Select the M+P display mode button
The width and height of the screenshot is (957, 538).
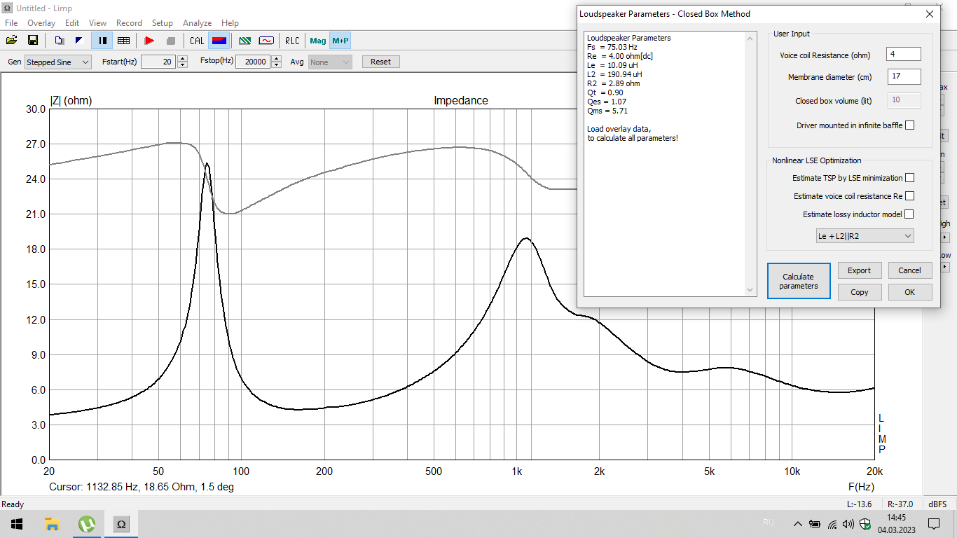[340, 41]
